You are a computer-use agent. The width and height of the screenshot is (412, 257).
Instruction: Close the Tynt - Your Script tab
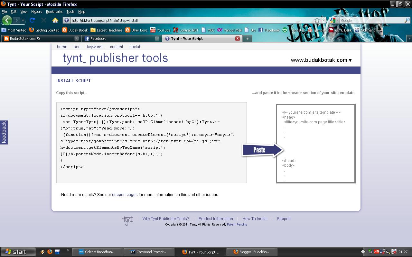click(238, 39)
